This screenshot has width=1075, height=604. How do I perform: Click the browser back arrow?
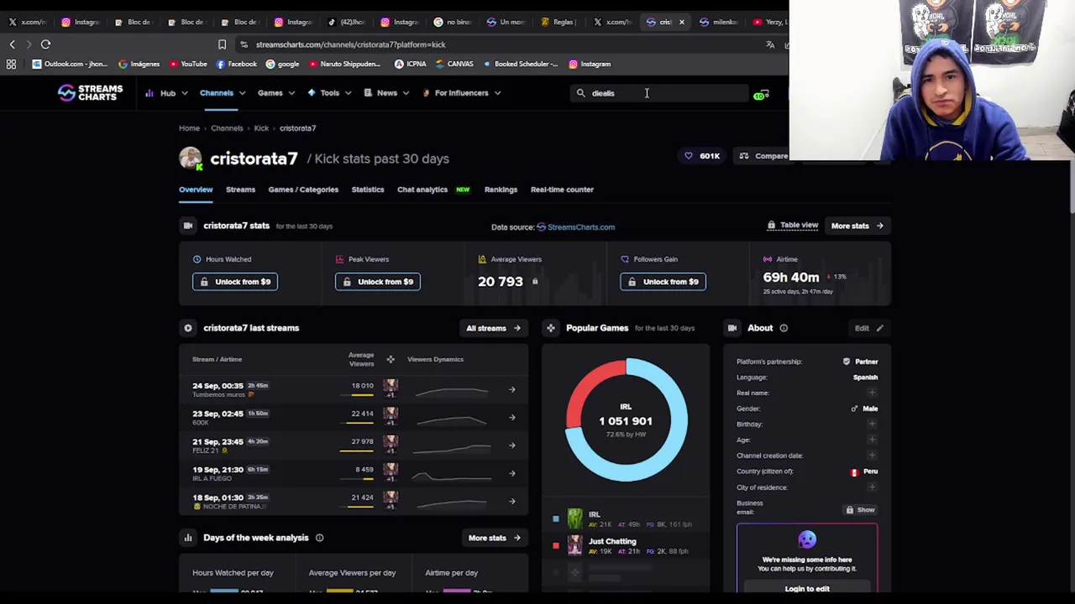(12, 44)
